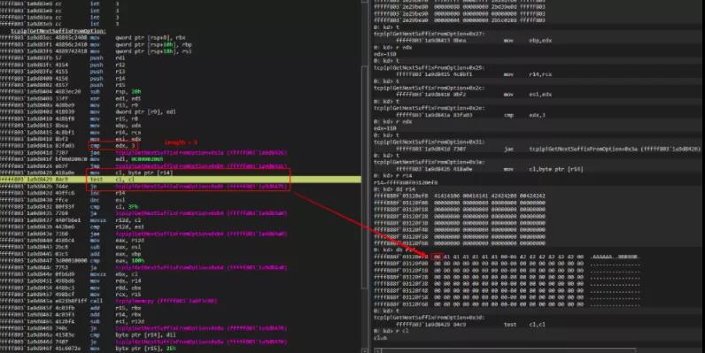Click the tcpip!GetNextSuffixFromOption function label
This screenshot has height=353, width=705.
58,31
